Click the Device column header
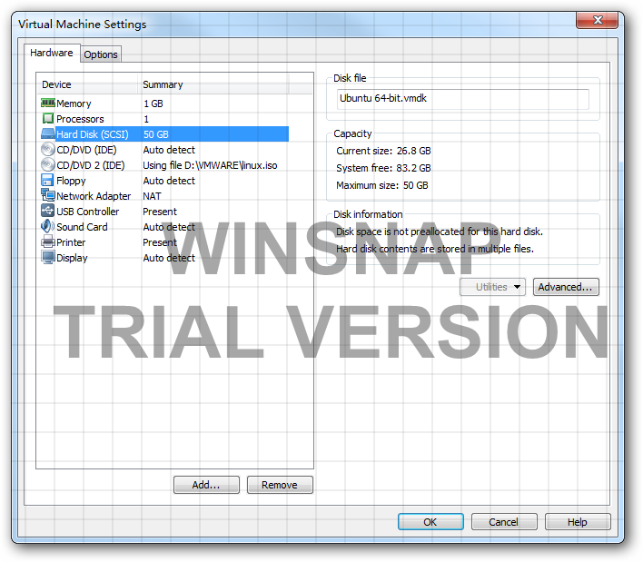This screenshot has width=643, height=562. pos(89,84)
